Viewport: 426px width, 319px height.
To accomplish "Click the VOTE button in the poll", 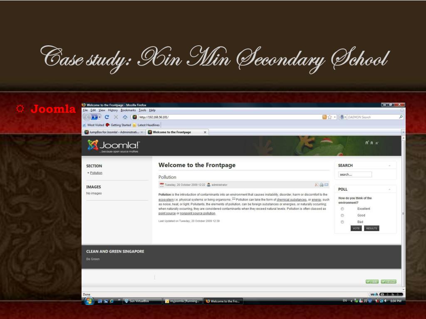I will (x=356, y=228).
